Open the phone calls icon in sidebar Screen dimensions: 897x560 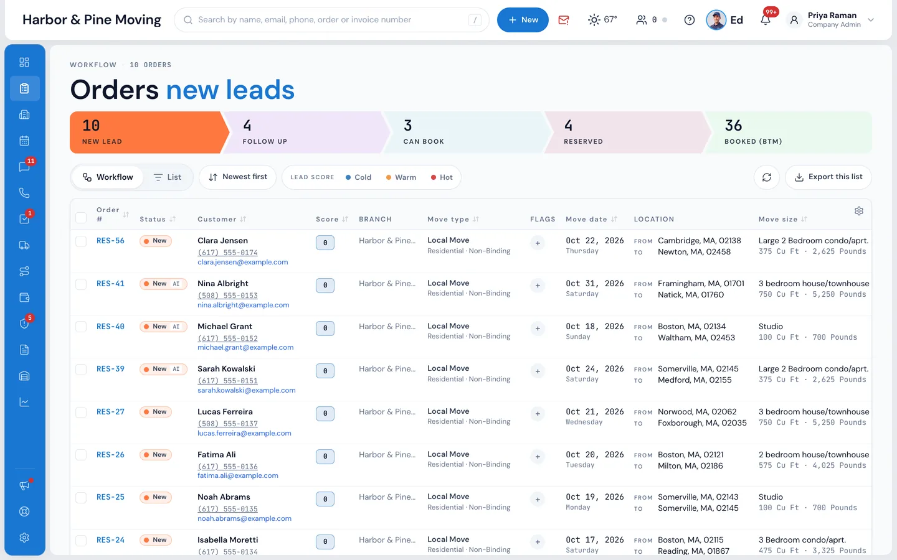click(x=24, y=193)
